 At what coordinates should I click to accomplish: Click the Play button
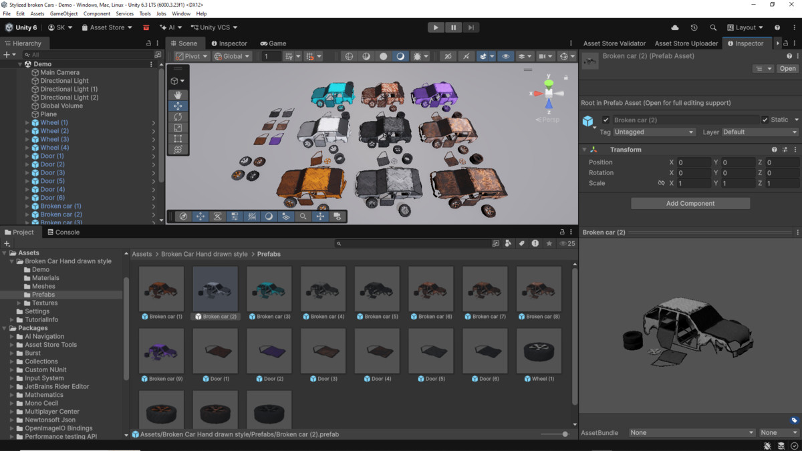(x=436, y=27)
